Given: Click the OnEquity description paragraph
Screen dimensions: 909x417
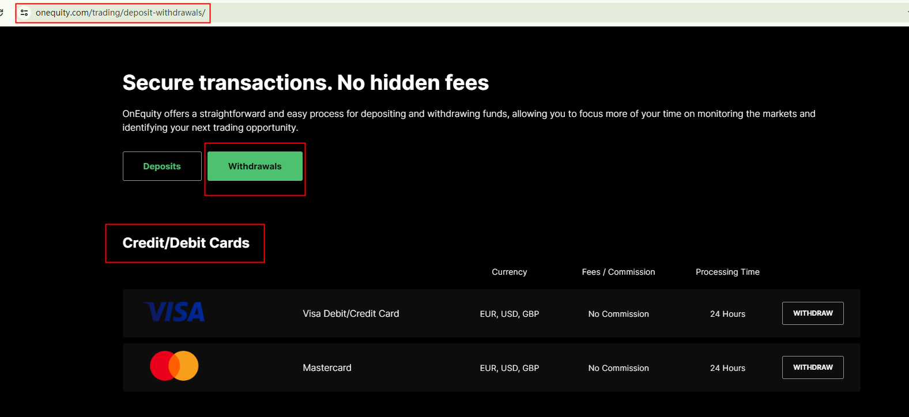Looking at the screenshot, I should pyautogui.click(x=469, y=120).
